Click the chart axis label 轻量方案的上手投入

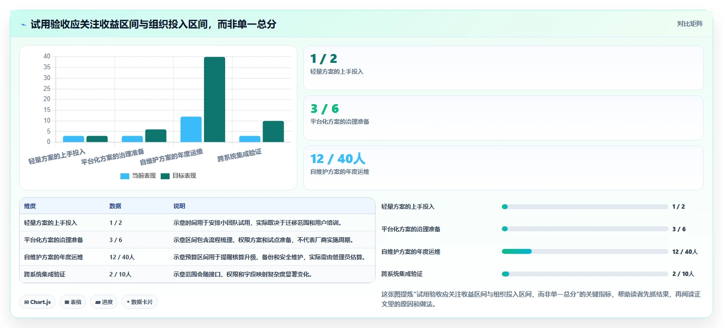tap(57, 157)
